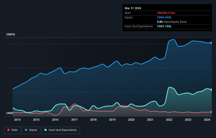This screenshot has height=138, width=216.
Task: Click the CN¥2.184b cash value
Action: coord(164,26)
